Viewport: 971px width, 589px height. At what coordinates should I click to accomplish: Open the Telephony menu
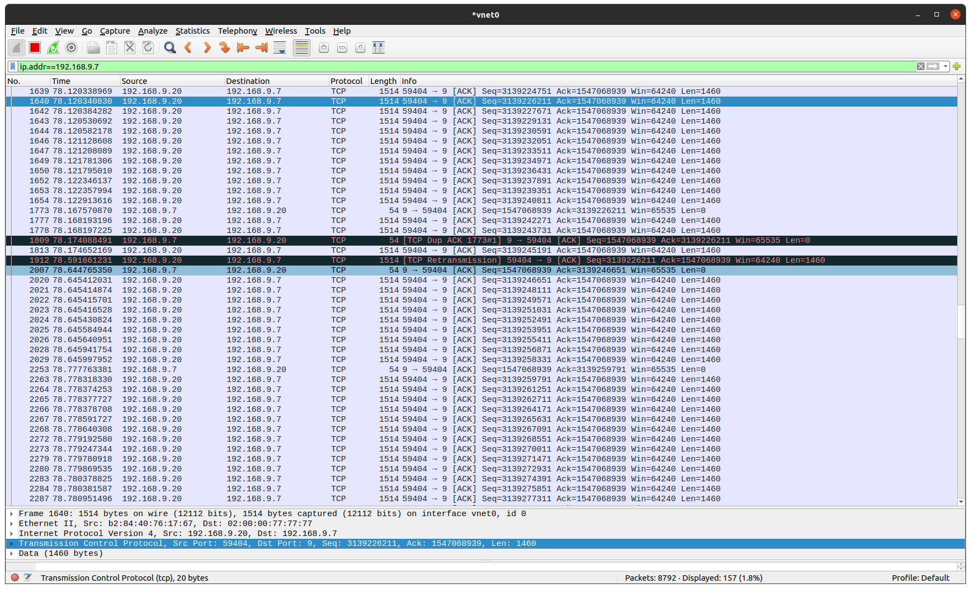(237, 31)
